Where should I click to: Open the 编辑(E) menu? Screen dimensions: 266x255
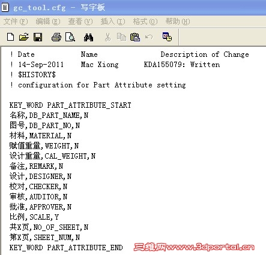[48, 22]
